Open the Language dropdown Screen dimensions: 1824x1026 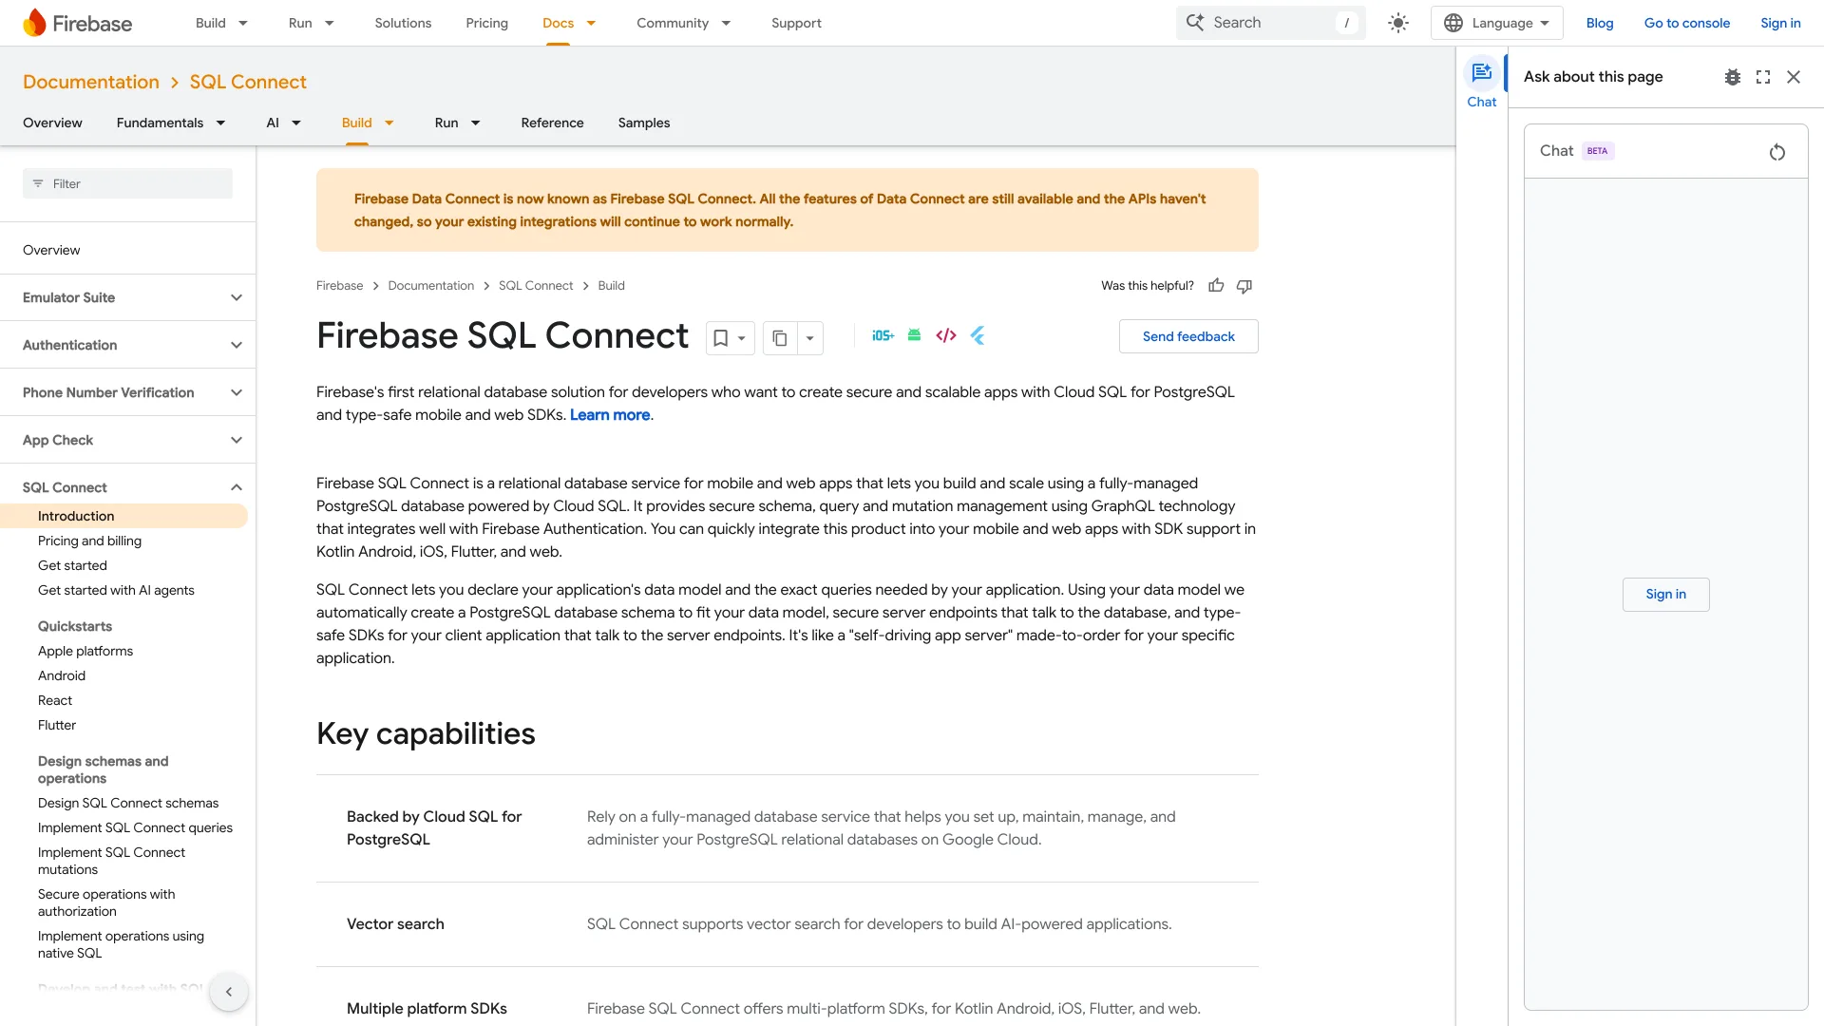pyautogui.click(x=1496, y=23)
